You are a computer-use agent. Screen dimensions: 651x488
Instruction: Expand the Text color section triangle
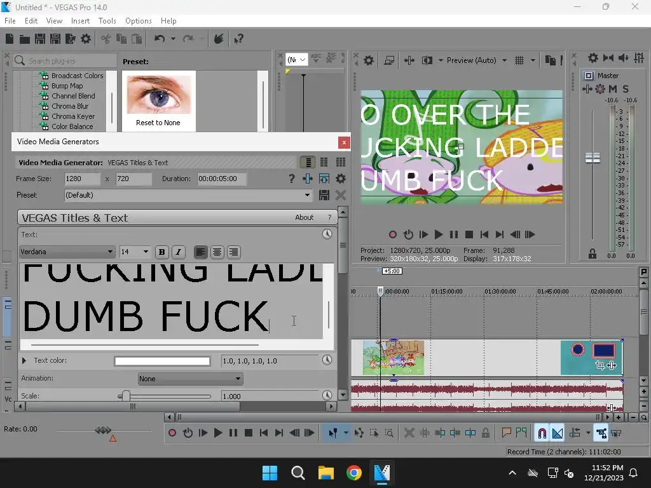[x=24, y=361]
